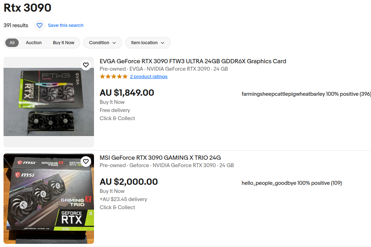
Task: Select the All filter tab
Action: 12,43
